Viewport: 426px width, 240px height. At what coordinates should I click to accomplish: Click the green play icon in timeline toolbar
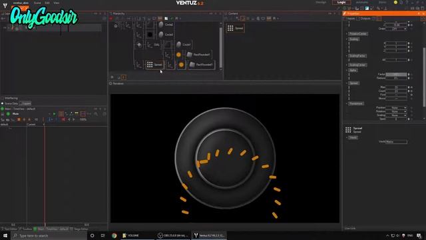click(x=54, y=114)
